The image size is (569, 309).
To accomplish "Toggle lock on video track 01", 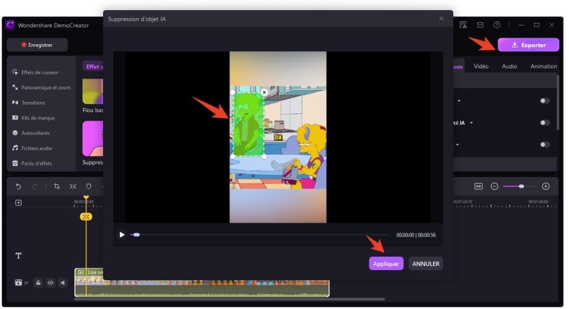I will point(38,282).
